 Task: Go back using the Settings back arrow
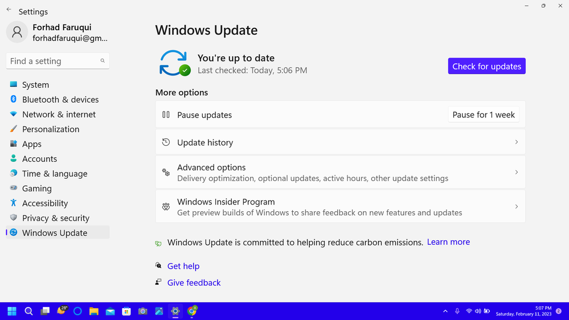click(x=9, y=10)
